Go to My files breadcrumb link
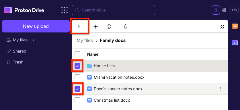This screenshot has height=110, width=240. (x=85, y=40)
